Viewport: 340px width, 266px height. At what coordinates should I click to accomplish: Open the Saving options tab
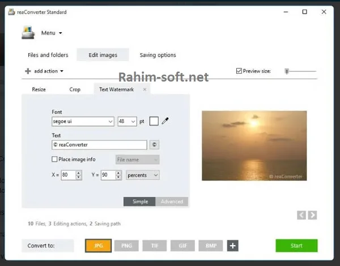pyautogui.click(x=158, y=55)
